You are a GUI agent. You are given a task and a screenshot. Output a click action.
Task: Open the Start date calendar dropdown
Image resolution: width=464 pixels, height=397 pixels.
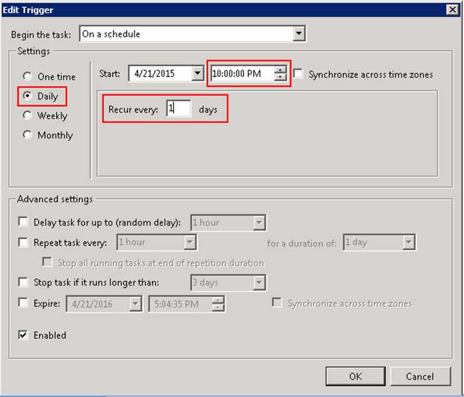click(x=197, y=73)
